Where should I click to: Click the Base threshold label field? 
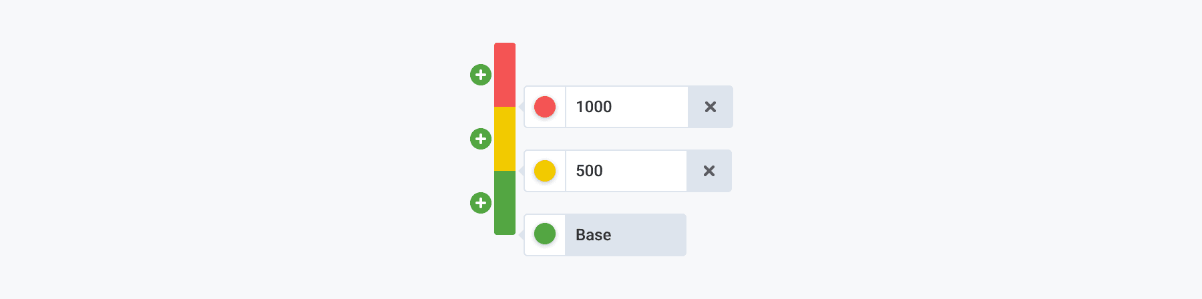coord(625,235)
